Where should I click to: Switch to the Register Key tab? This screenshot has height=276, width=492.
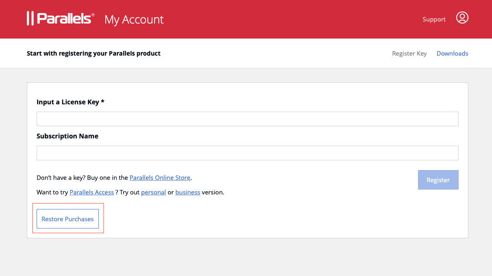(409, 54)
